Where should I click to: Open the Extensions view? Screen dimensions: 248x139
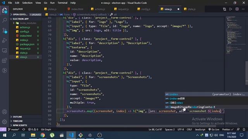4,60
